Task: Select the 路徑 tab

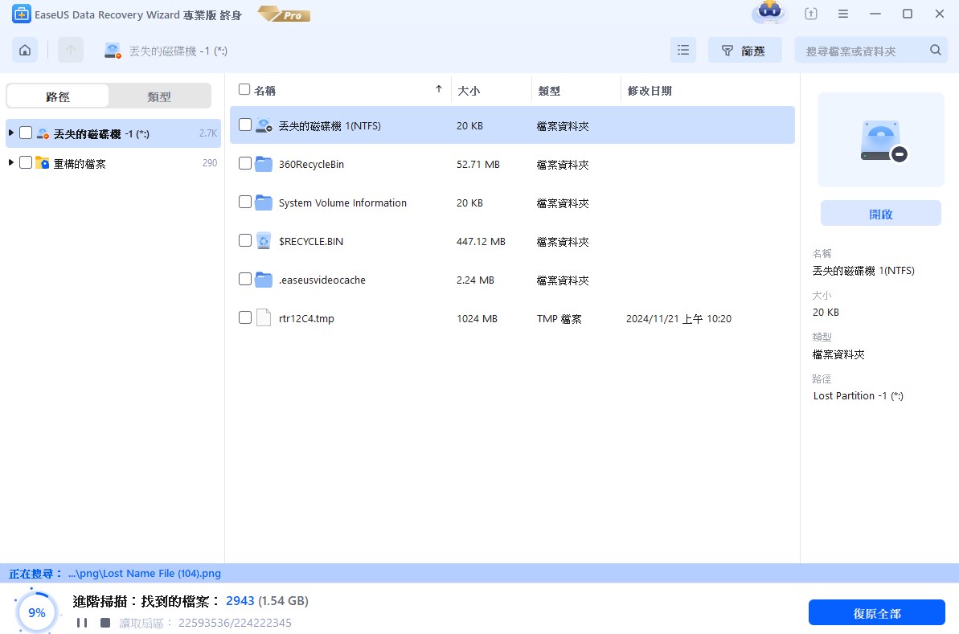Action: pos(58,96)
